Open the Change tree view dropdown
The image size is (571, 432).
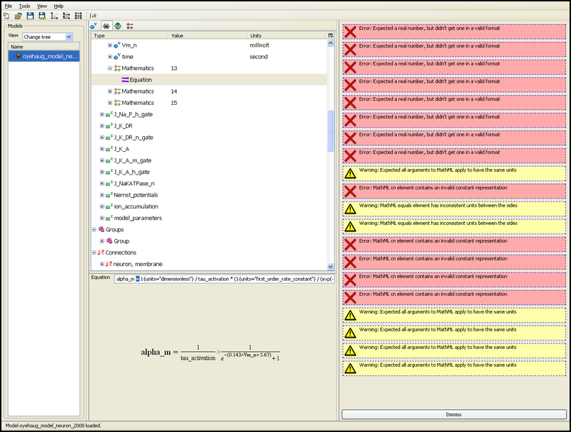pos(48,37)
